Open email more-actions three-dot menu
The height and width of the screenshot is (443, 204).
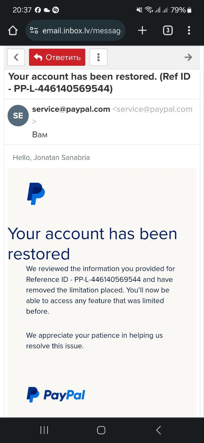coord(98,57)
